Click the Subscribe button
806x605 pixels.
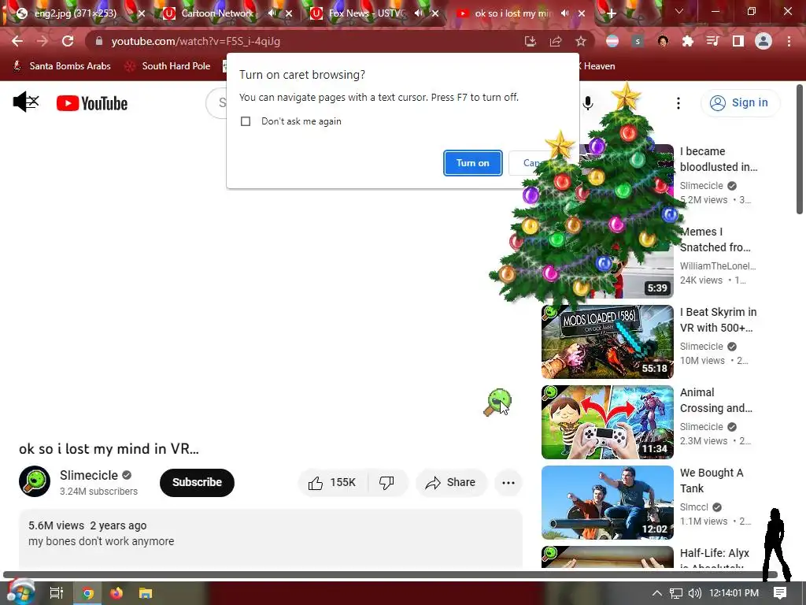click(197, 483)
